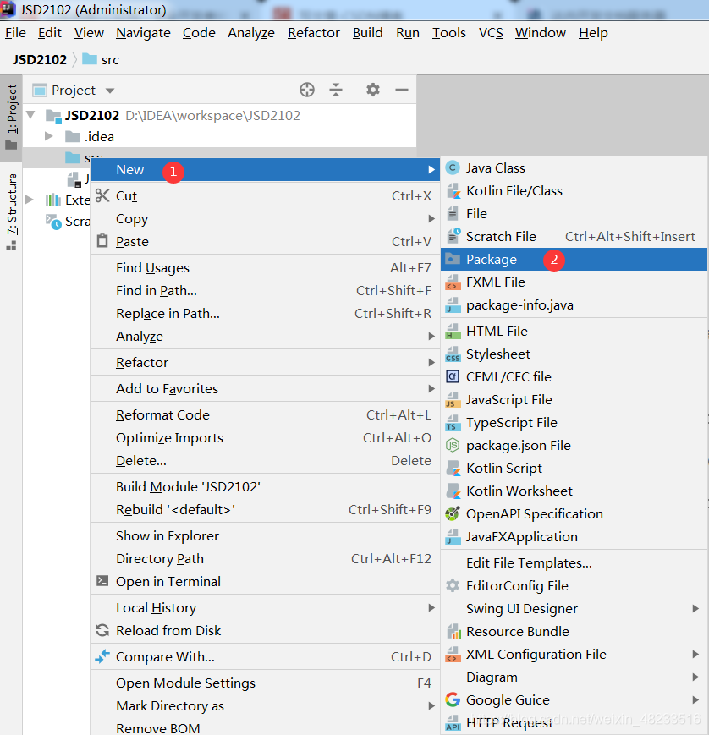Choose package-info.java

pos(574,305)
